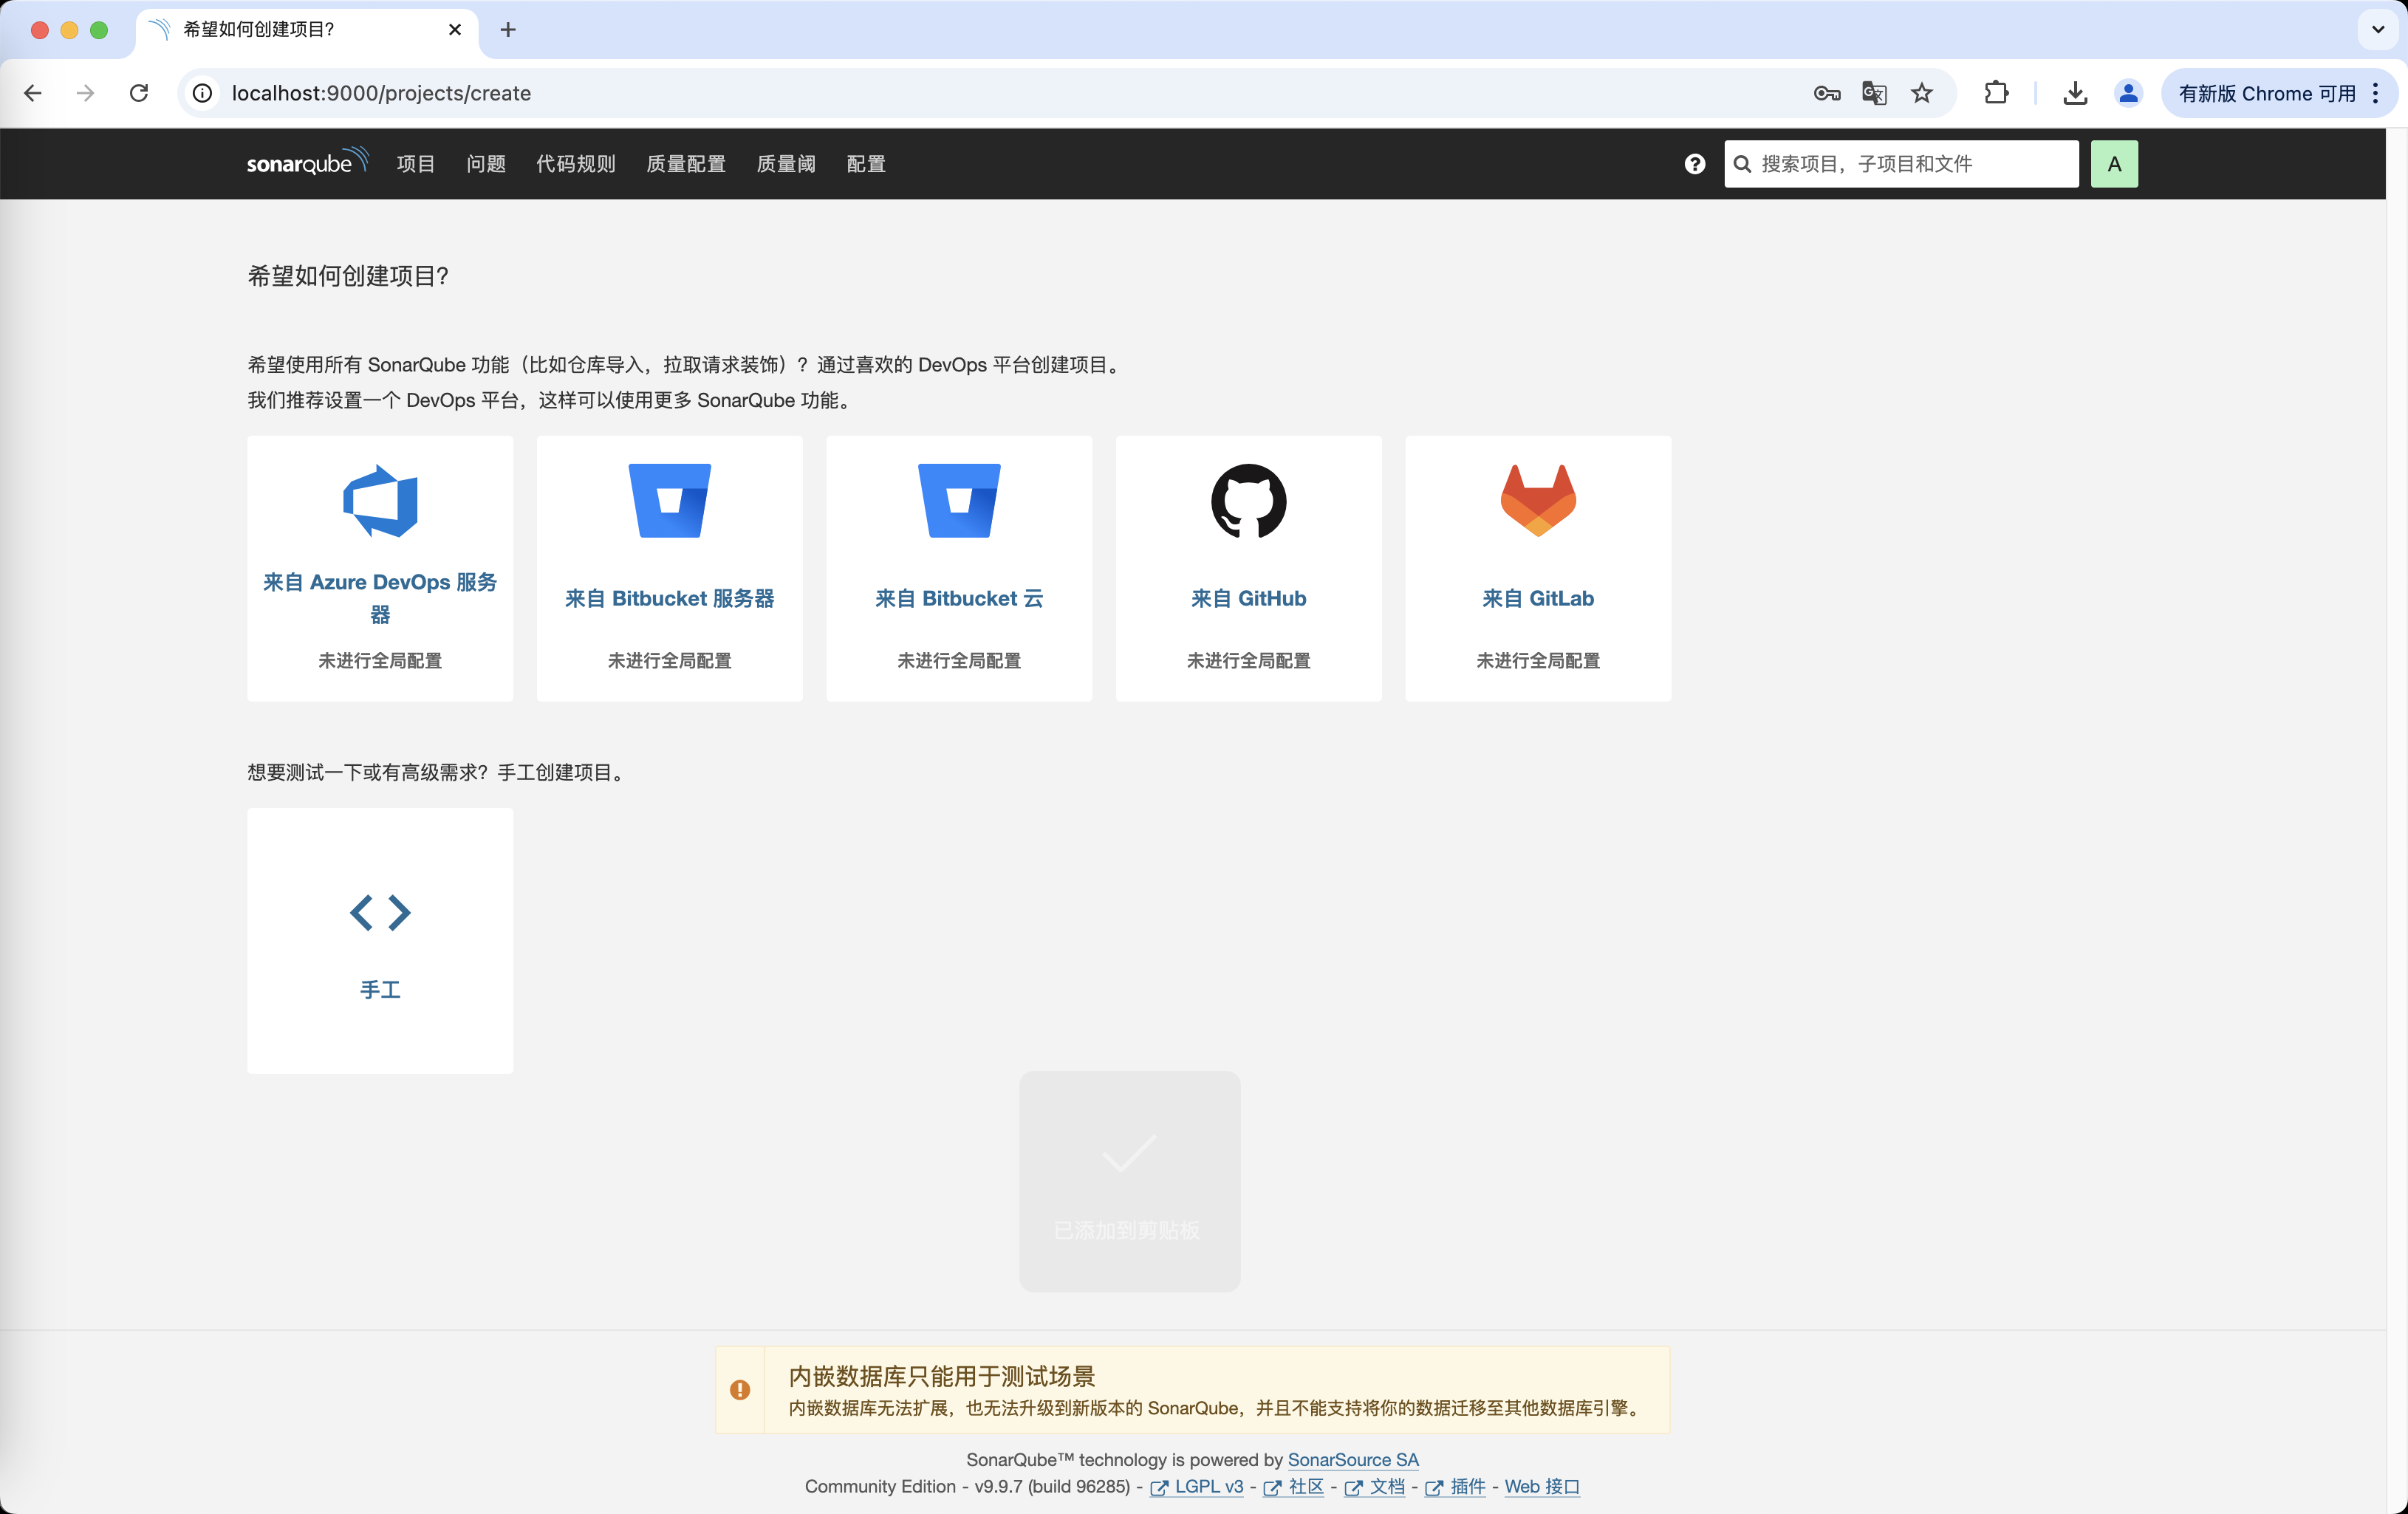Open the 问题 menu
Image resolution: width=2408 pixels, height=1514 pixels.
[486, 164]
